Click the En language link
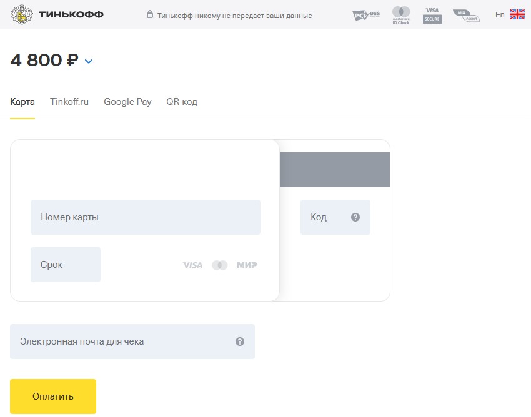 click(x=500, y=15)
